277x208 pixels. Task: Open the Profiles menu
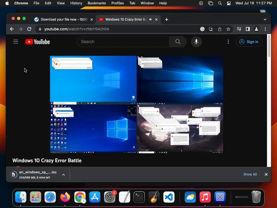[x=117, y=3]
